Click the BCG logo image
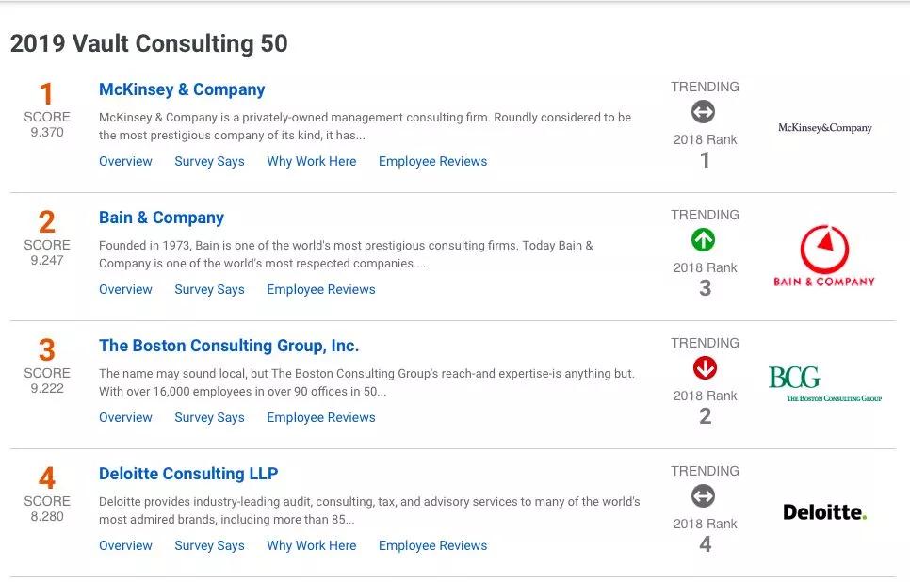Viewport: 910px width, 582px height. coord(824,383)
